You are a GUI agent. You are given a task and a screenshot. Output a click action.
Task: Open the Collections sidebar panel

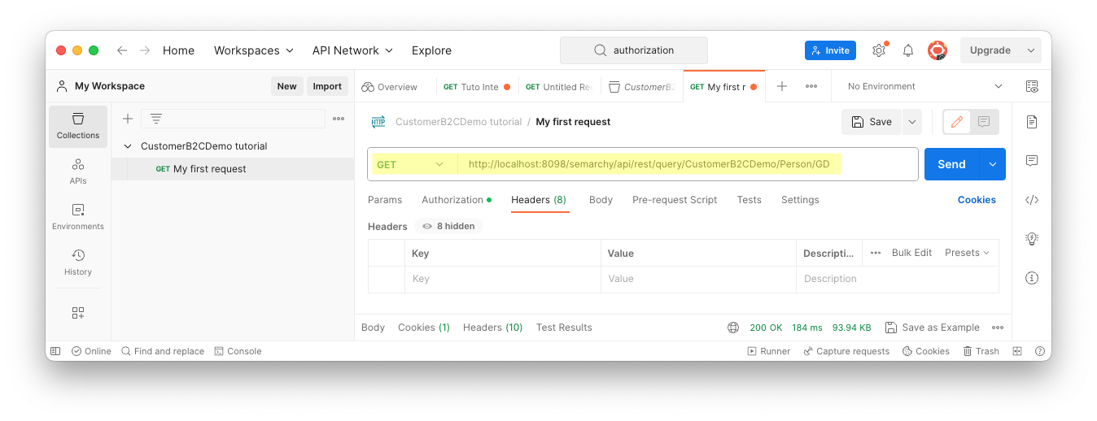click(78, 126)
